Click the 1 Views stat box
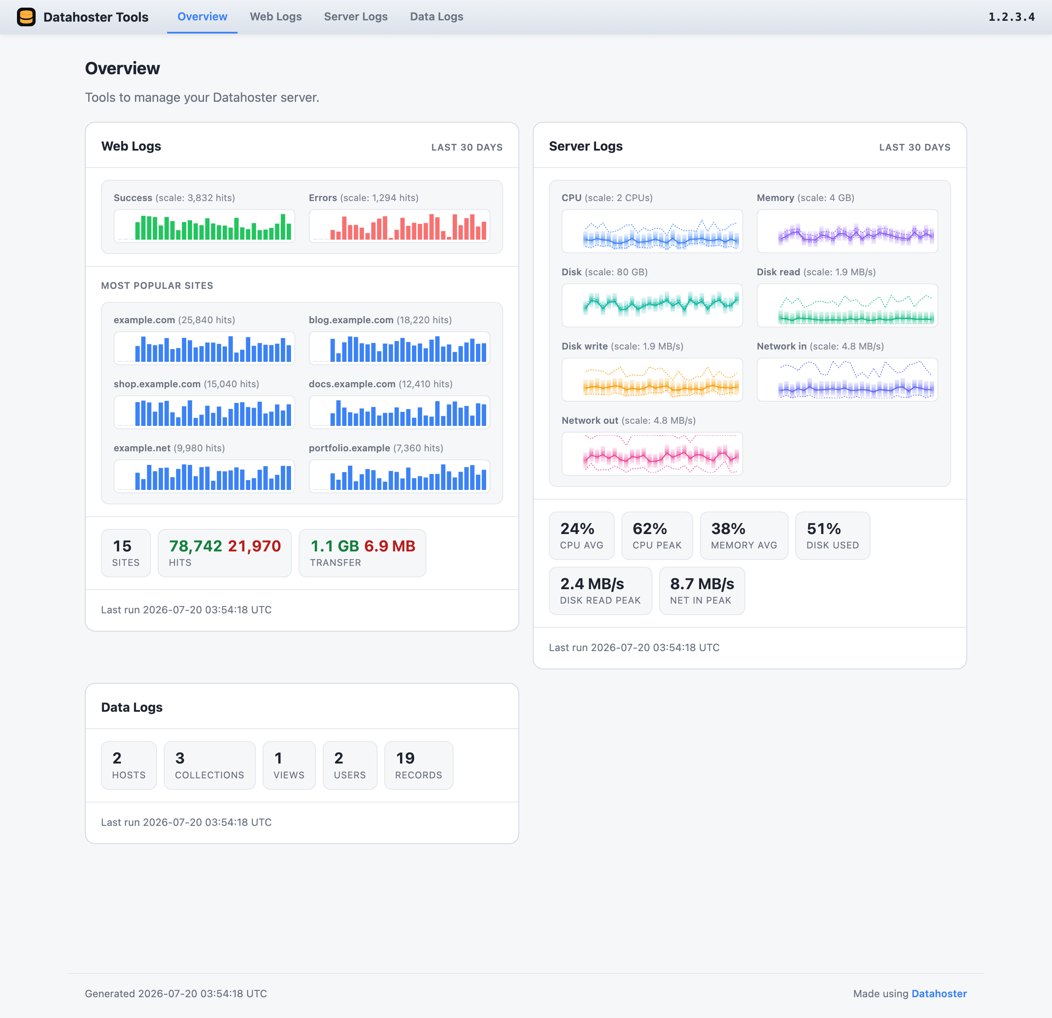Viewport: 1052px width, 1018px height. (x=289, y=765)
